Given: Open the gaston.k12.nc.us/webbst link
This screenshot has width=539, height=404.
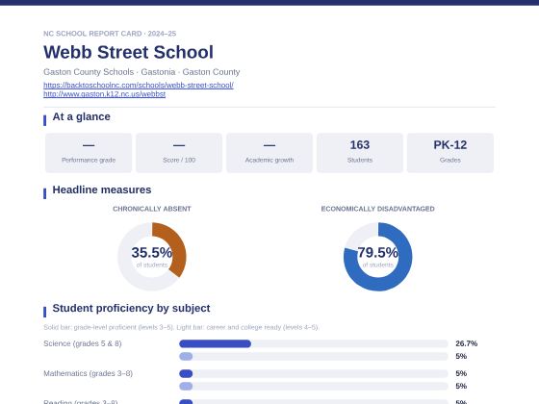Looking at the screenshot, I should coord(104,94).
